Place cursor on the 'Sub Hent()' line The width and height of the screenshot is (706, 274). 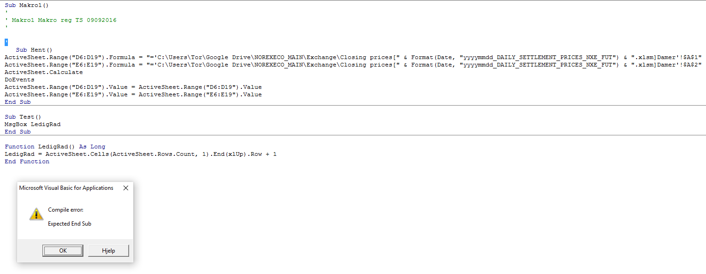click(x=34, y=50)
